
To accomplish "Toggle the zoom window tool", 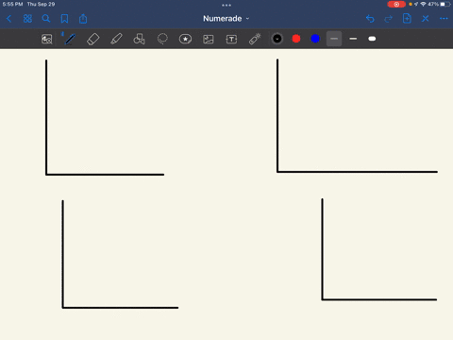I will click(47, 39).
